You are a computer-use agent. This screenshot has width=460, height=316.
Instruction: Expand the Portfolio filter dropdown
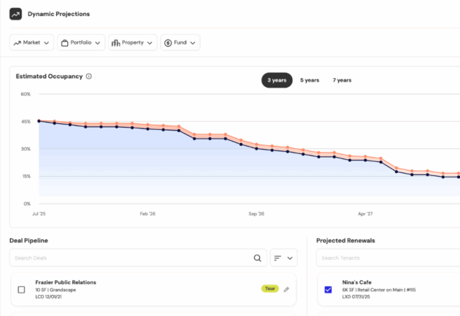click(x=81, y=43)
